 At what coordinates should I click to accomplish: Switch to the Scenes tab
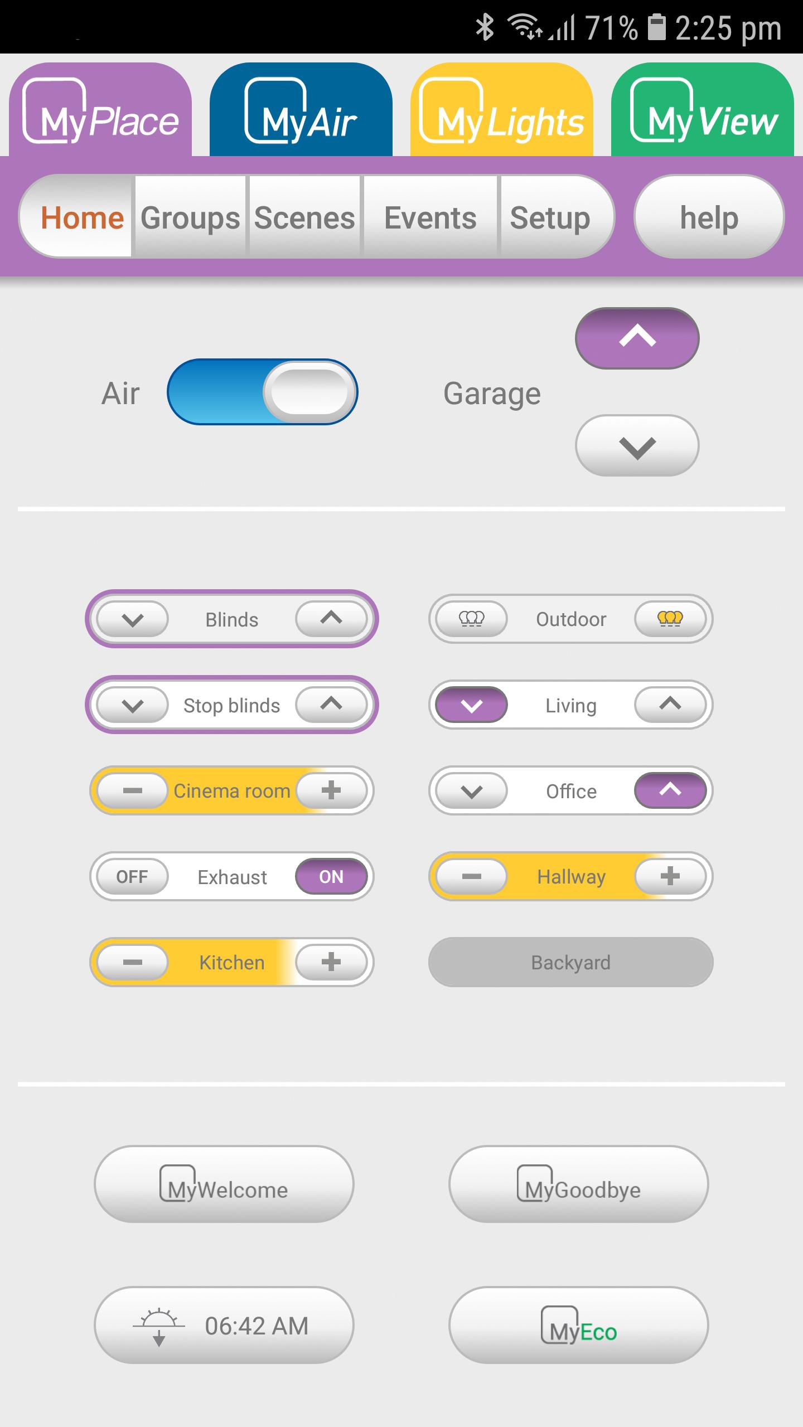coord(304,217)
